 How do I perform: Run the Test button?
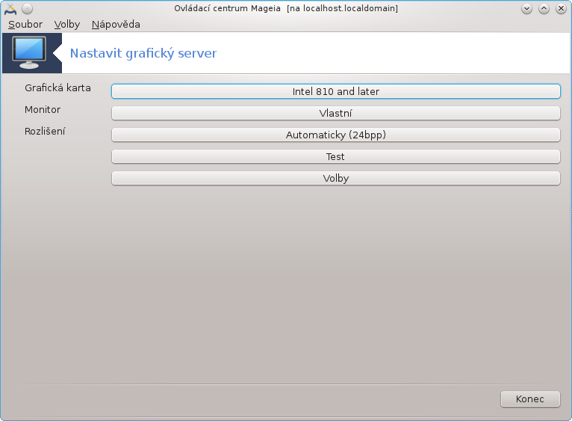click(335, 156)
